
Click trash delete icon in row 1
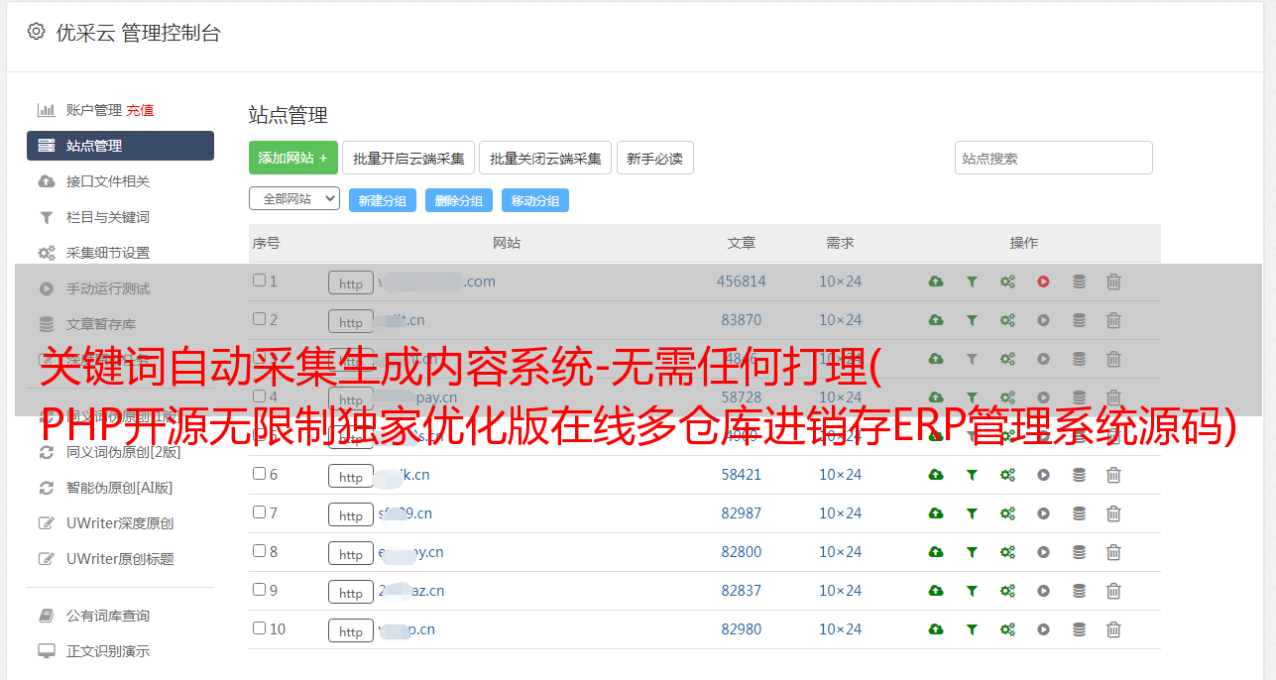click(x=1113, y=282)
